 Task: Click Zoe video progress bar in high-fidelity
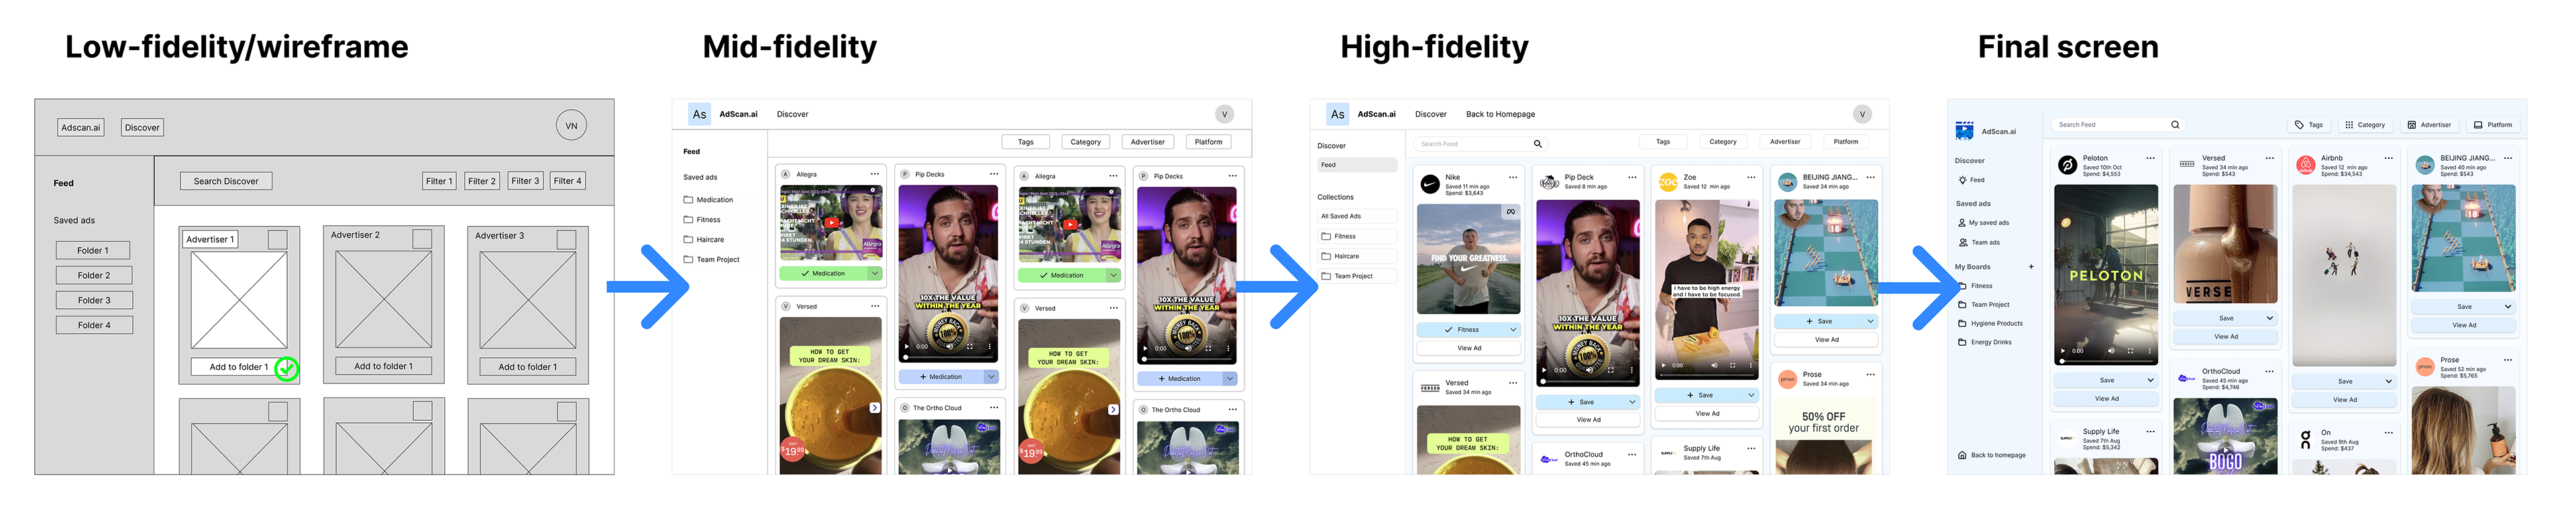[x=1707, y=375]
